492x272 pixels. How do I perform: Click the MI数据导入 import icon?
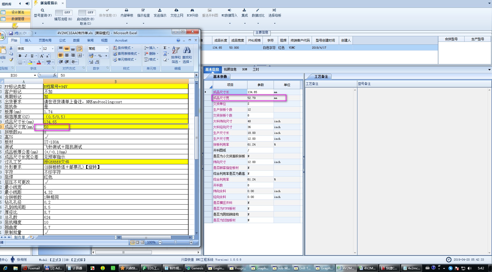pyautogui.click(x=229, y=10)
